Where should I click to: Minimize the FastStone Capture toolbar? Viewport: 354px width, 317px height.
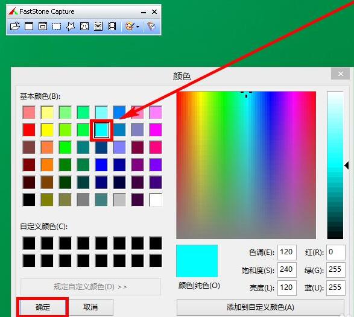coord(144,12)
